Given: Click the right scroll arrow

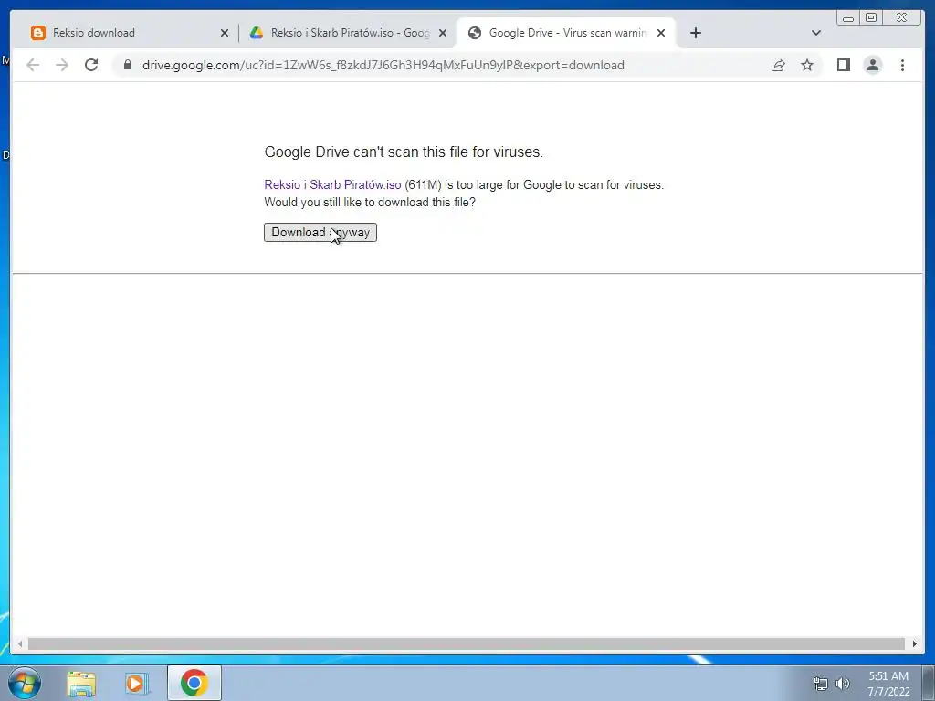Looking at the screenshot, I should pos(914,643).
